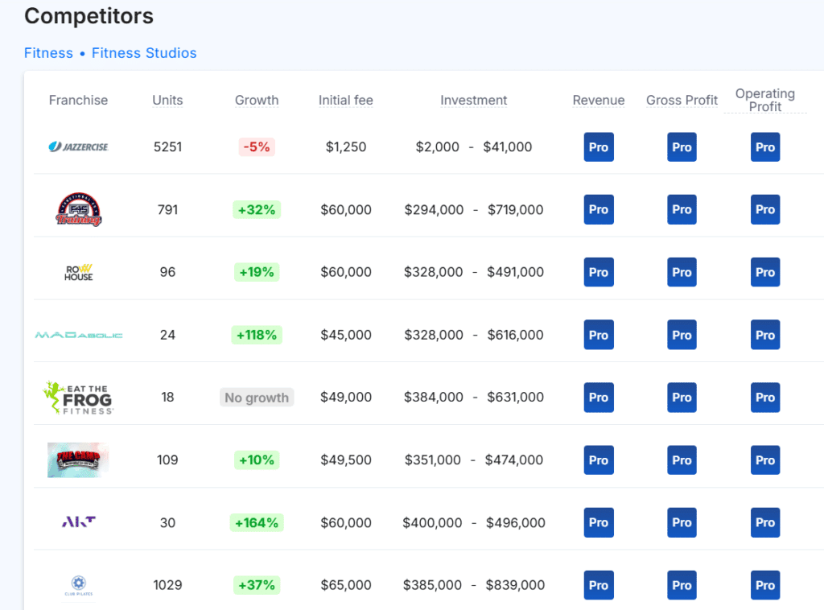Open the Row House franchise logo
This screenshot has height=610, width=824.
pyautogui.click(x=78, y=272)
